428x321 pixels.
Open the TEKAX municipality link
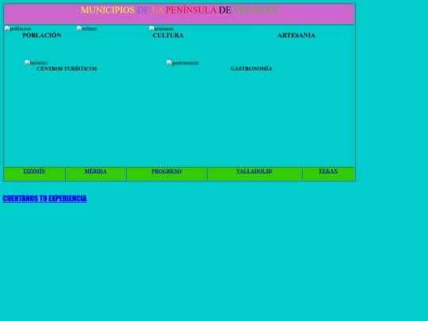point(328,171)
